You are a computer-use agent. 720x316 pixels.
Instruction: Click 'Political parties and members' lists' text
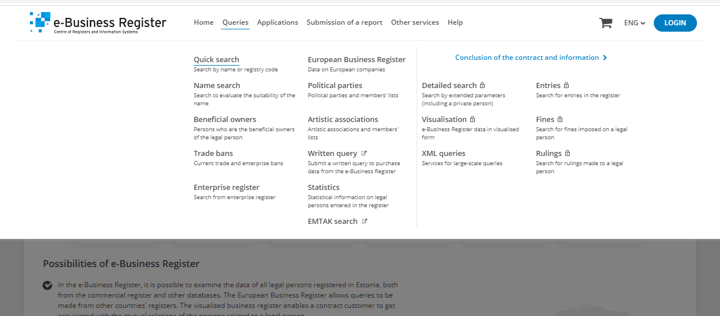[x=353, y=96]
